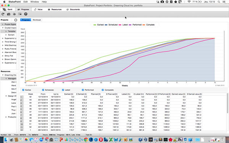
Task: Select the Progress segmented view button
Action: click(26, 20)
